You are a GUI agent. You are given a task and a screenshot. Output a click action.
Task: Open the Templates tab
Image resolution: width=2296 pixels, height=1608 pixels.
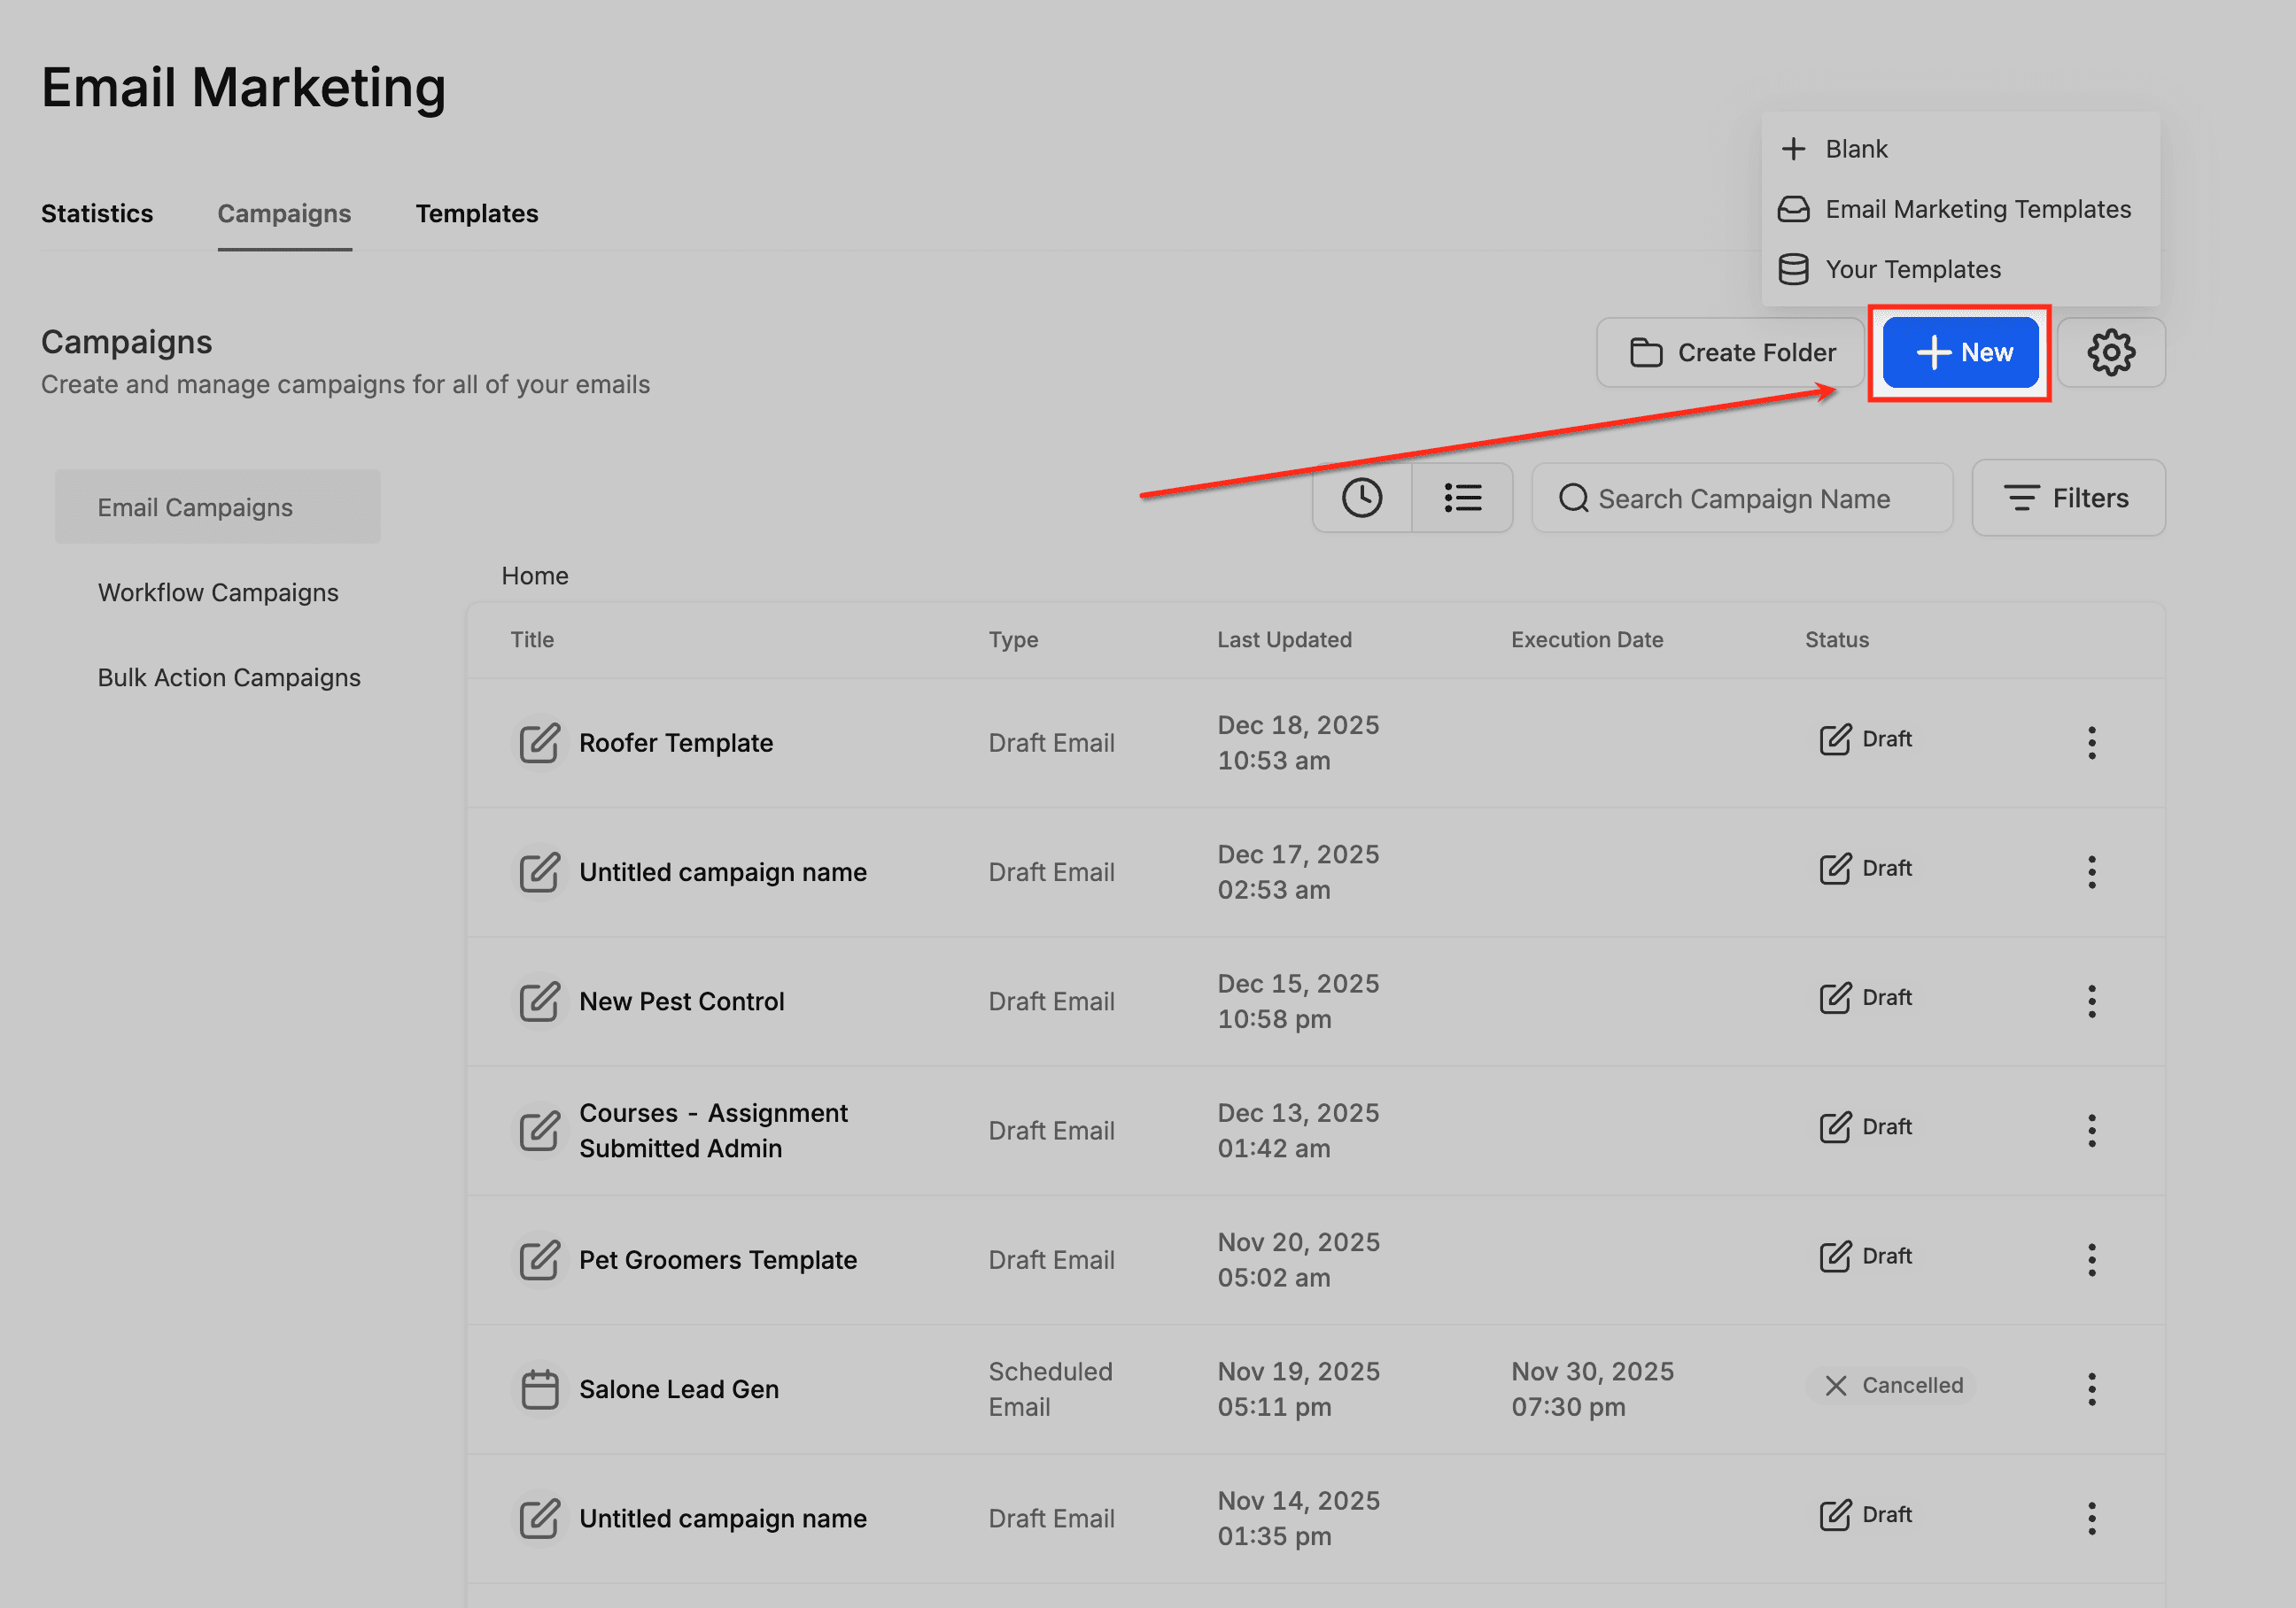pos(477,214)
